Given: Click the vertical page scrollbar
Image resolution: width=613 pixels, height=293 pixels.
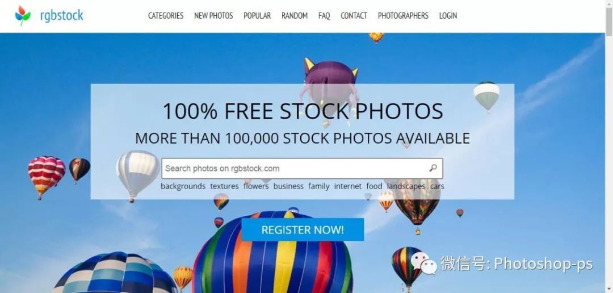Looking at the screenshot, I should (609, 146).
